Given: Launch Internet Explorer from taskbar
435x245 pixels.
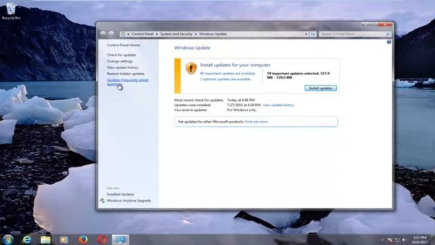Looking at the screenshot, I should [27, 240].
